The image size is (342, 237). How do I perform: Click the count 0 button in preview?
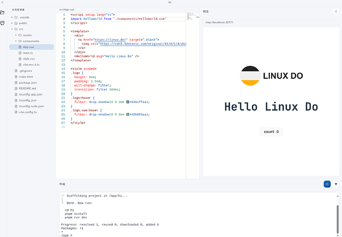271,132
